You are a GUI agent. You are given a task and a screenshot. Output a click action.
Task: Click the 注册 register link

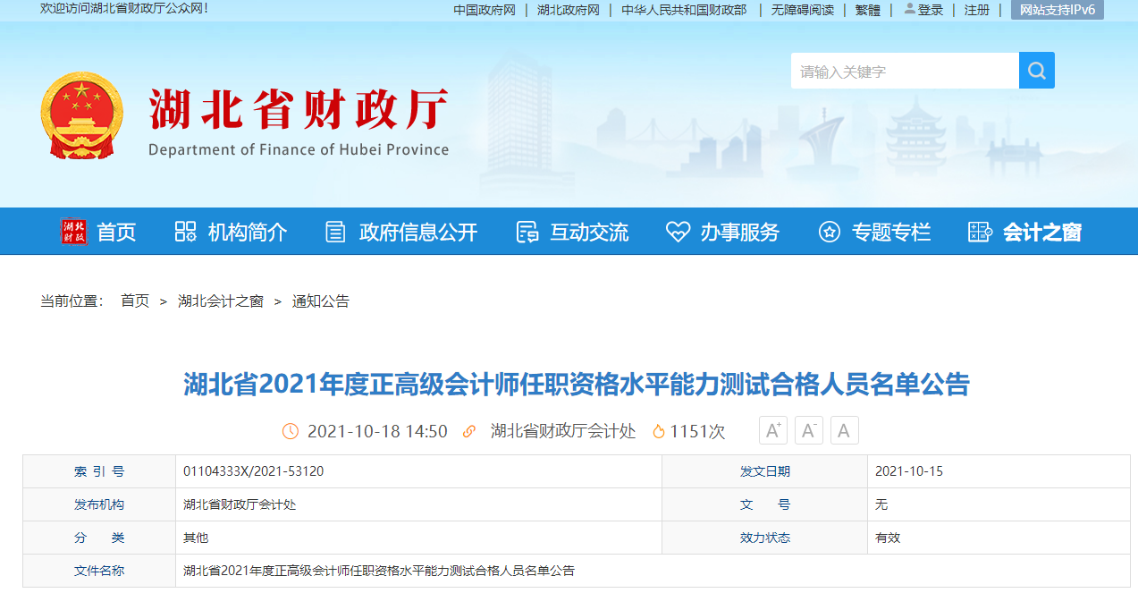976,10
